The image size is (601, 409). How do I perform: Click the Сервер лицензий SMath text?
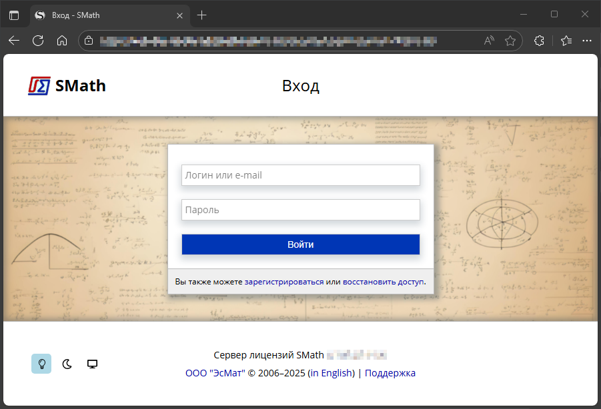(269, 355)
